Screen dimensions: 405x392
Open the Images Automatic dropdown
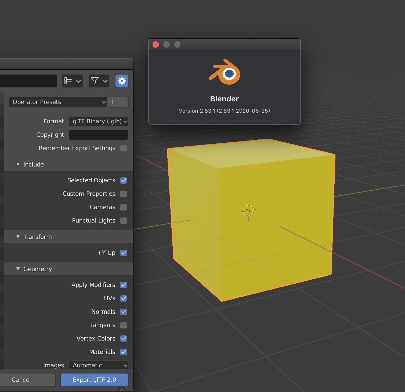[99, 365]
